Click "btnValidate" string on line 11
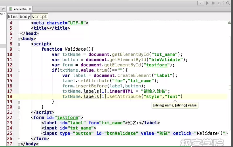This screenshot has width=233, height=147. 166,60
